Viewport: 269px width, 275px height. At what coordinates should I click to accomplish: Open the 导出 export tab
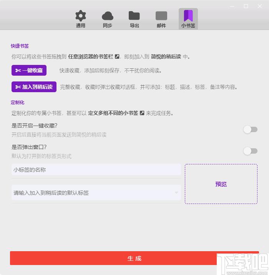tap(134, 19)
